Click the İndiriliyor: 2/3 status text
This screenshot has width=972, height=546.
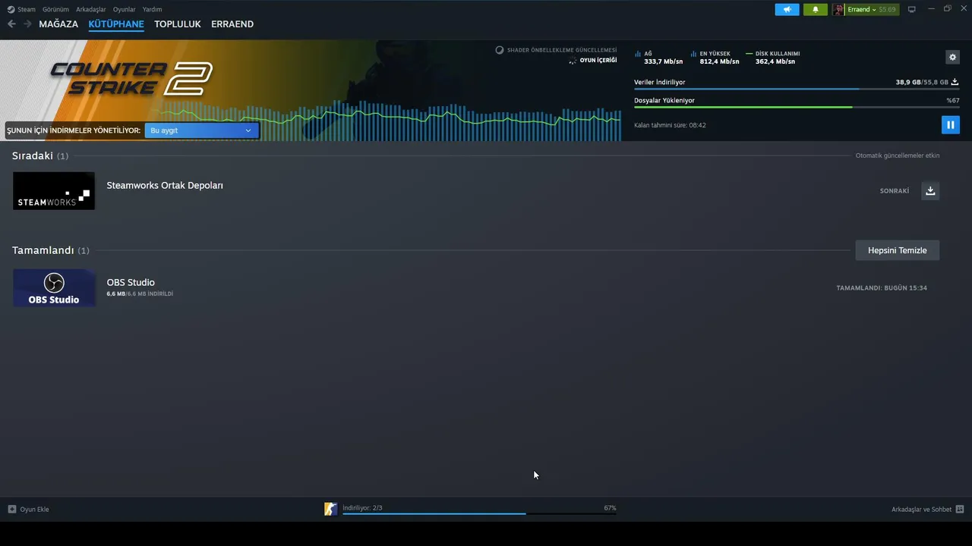tap(362, 508)
